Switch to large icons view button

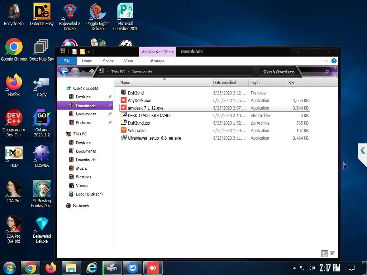[332, 254]
